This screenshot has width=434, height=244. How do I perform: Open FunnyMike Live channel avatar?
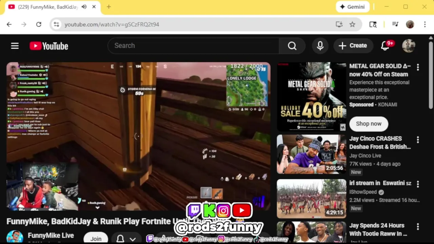click(x=15, y=237)
